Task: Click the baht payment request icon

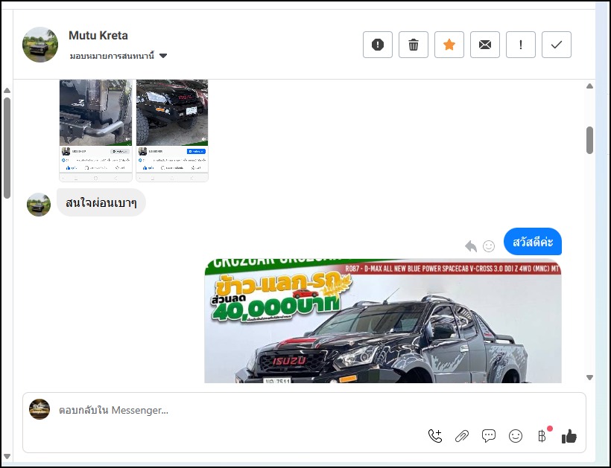Action: (x=542, y=436)
